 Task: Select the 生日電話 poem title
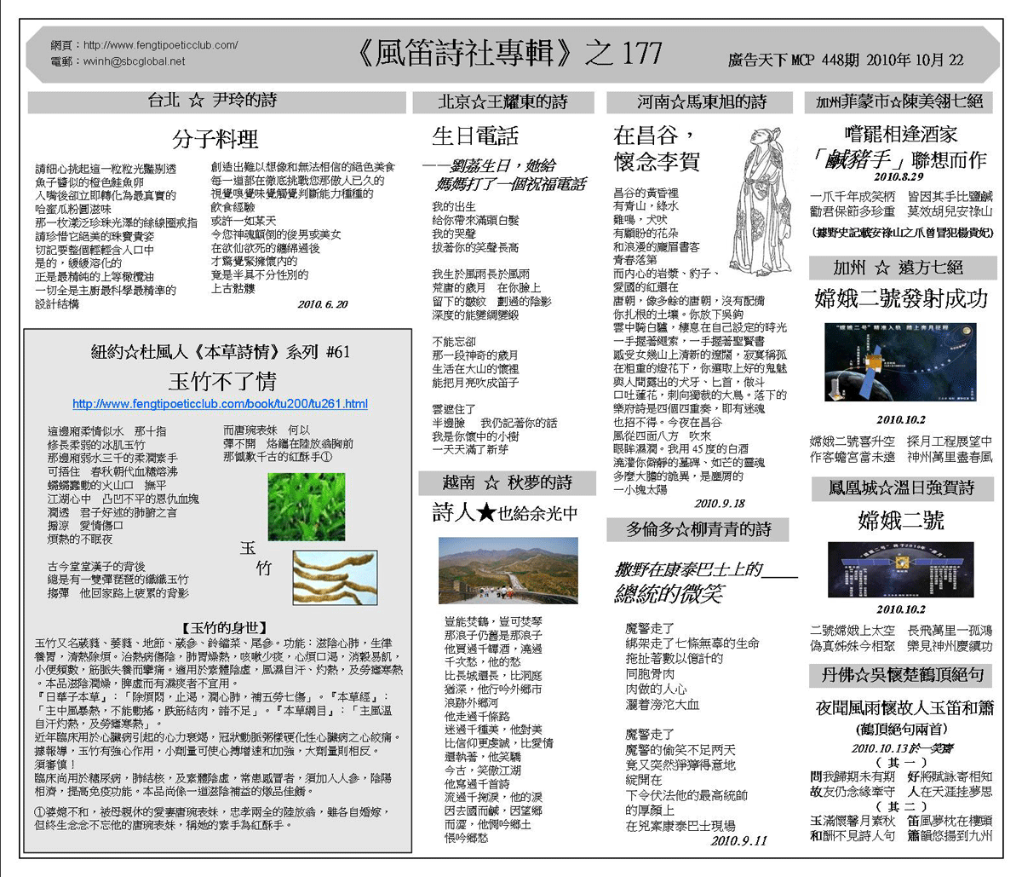coord(474,136)
